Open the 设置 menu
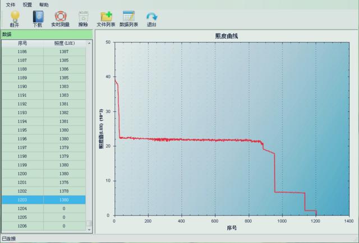This screenshot has width=359, height=243. pos(27,4)
